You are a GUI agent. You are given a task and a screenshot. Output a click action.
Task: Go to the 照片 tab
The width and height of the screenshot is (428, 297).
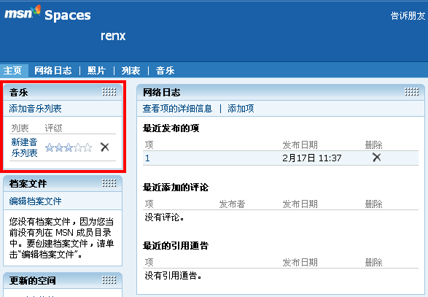click(x=97, y=71)
